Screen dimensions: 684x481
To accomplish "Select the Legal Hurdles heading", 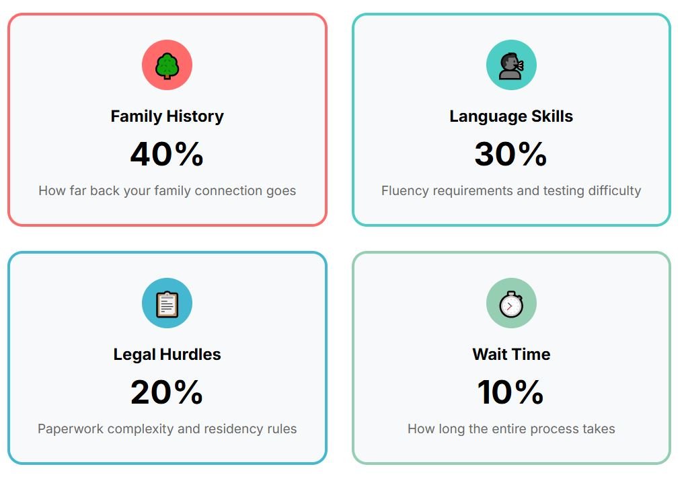I will (167, 354).
